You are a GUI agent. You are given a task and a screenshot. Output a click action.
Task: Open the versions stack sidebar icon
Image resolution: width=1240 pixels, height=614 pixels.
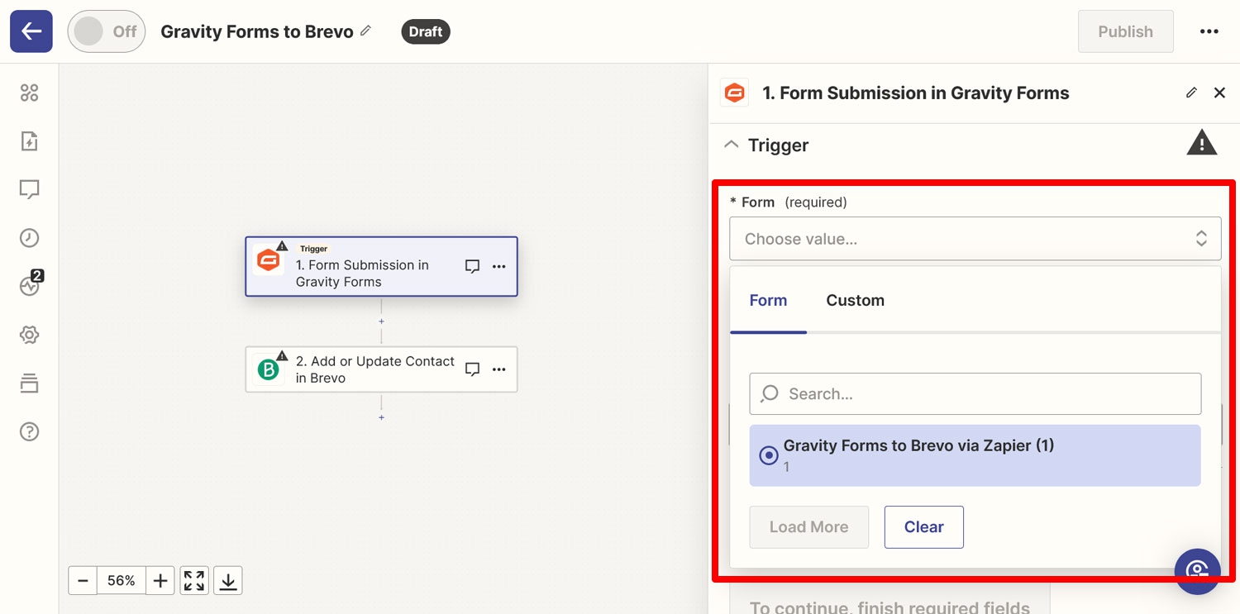[x=29, y=383]
